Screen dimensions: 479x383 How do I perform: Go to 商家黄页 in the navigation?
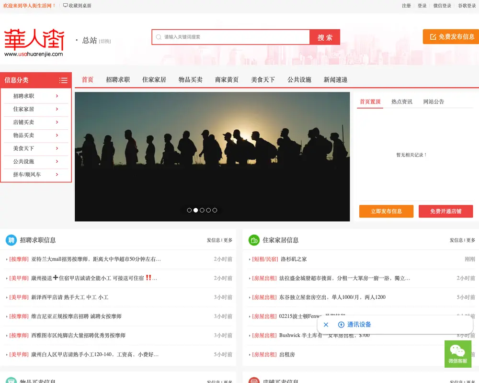[x=227, y=80]
